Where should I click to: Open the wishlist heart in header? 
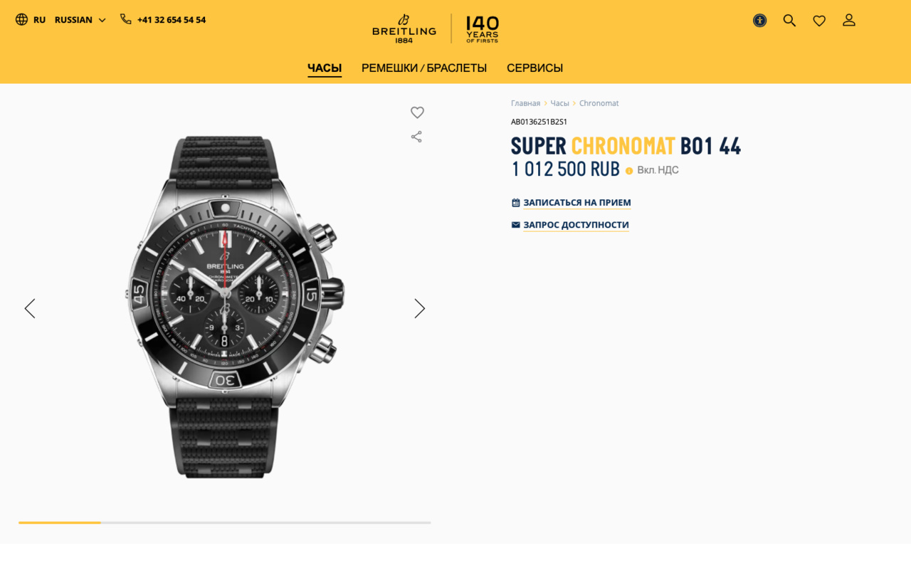(x=819, y=21)
